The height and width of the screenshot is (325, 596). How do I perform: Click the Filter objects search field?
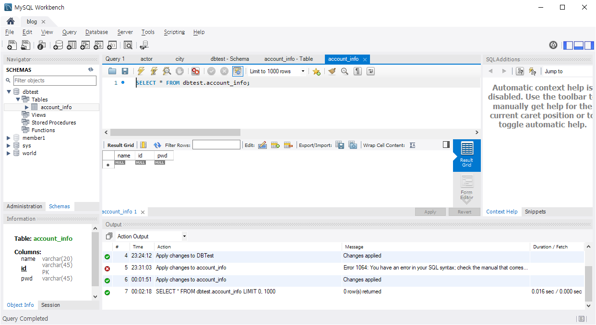(55, 80)
